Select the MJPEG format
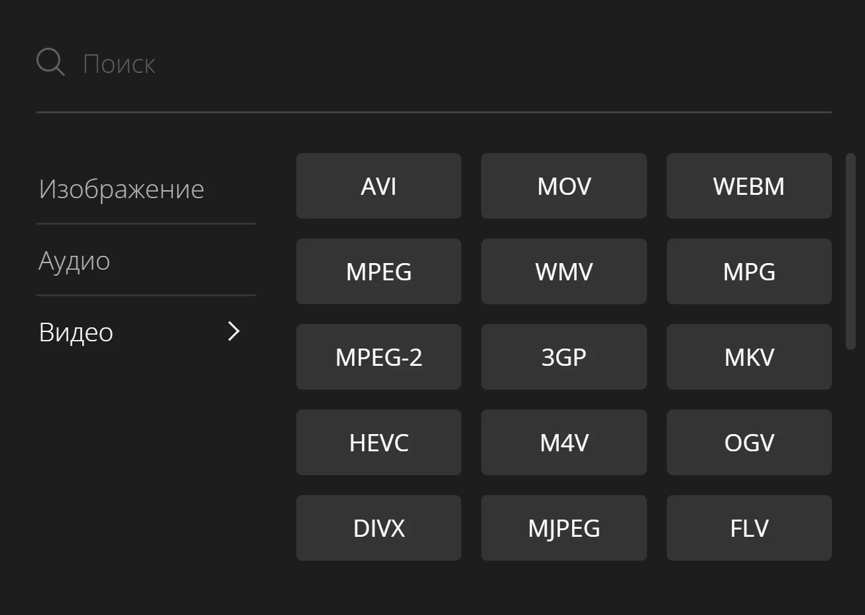865x615 pixels. [x=563, y=528]
